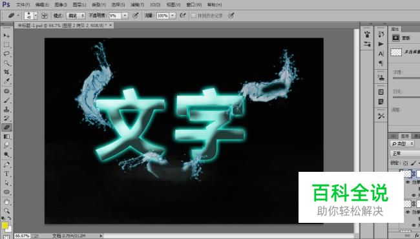Screen dimensions: 420x239
Task: Open the Actions panel icon
Action: point(381,44)
